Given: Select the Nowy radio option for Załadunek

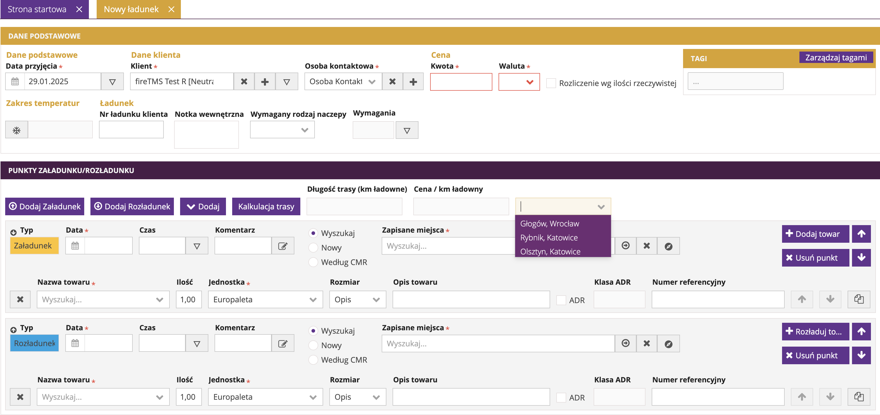Looking at the screenshot, I should click(x=313, y=248).
